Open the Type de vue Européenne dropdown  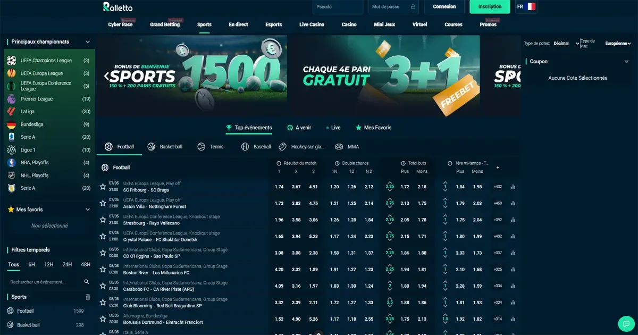tap(618, 44)
